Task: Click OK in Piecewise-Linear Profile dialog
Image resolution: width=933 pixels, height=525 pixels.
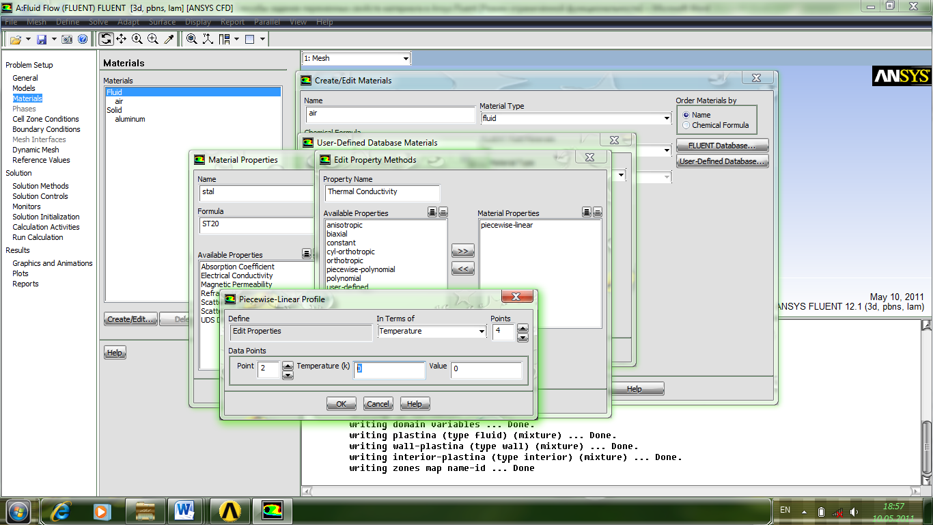Action: [x=341, y=404]
